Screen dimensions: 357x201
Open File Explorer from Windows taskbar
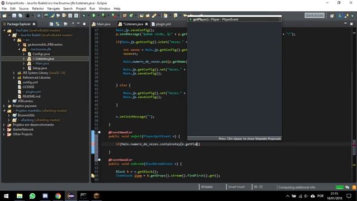(x=20, y=196)
